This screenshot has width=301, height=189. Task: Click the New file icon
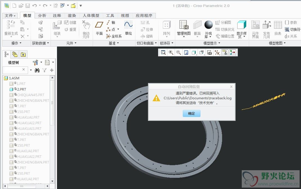click(x=14, y=6)
